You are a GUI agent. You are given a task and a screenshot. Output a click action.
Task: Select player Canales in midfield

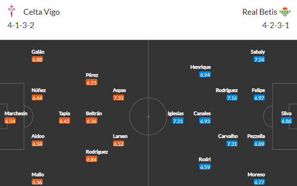point(202,113)
